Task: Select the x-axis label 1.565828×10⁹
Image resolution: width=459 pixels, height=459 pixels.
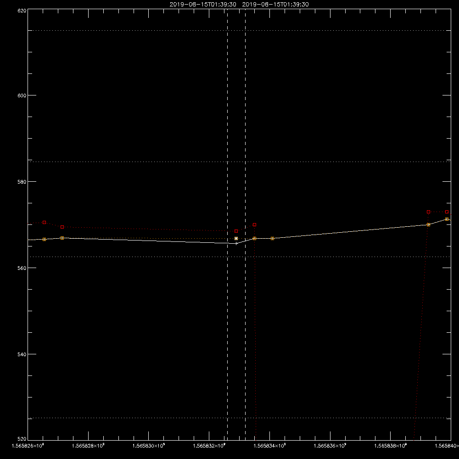Action: click(x=88, y=446)
